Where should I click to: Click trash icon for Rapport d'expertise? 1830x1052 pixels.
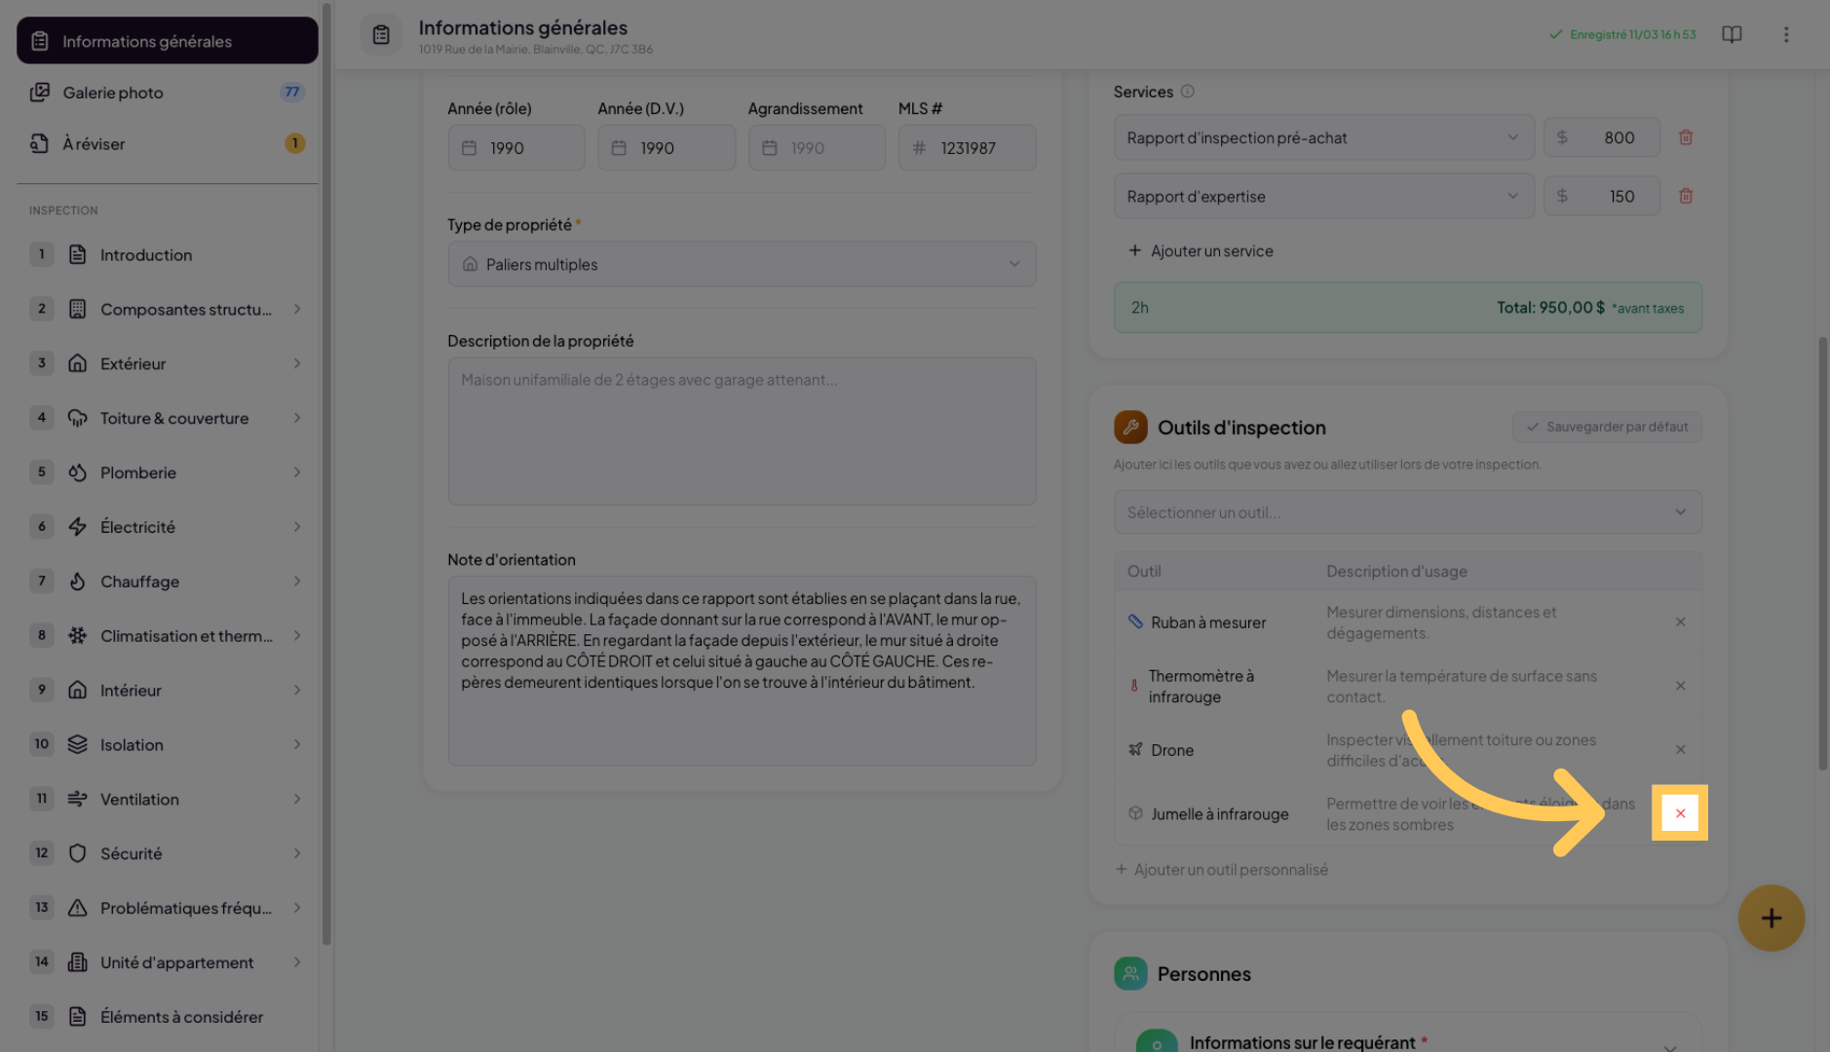pos(1685,196)
